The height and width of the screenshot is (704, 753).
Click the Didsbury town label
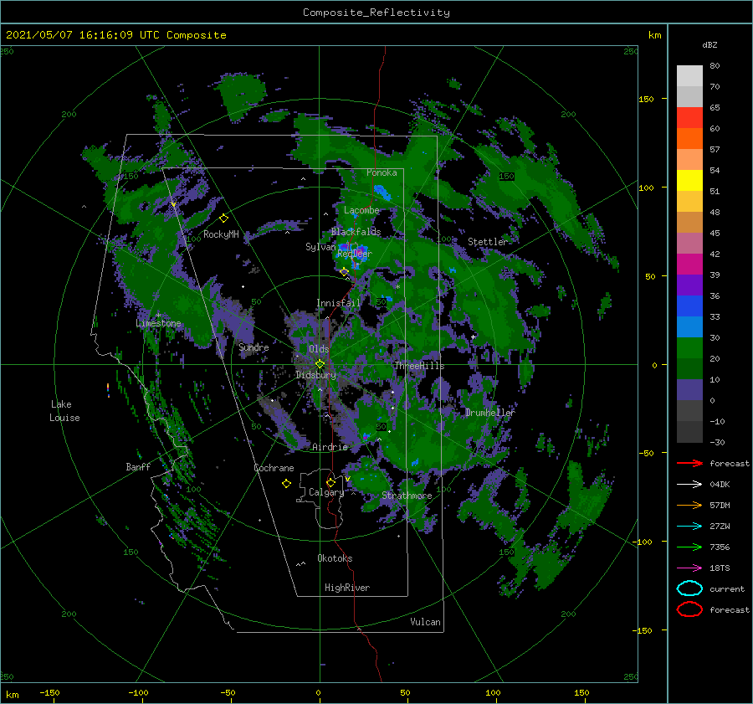316,375
